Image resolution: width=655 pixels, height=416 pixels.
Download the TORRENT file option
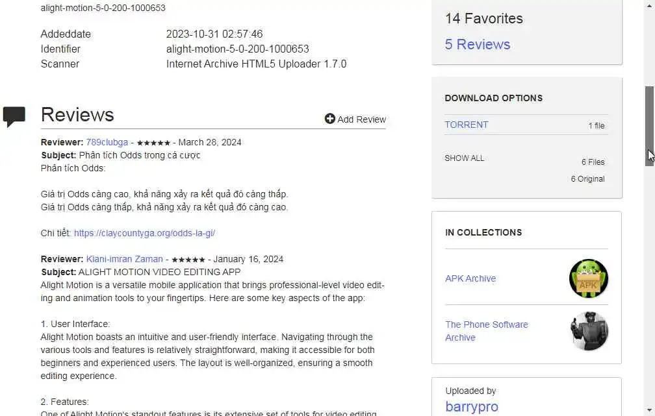click(466, 125)
